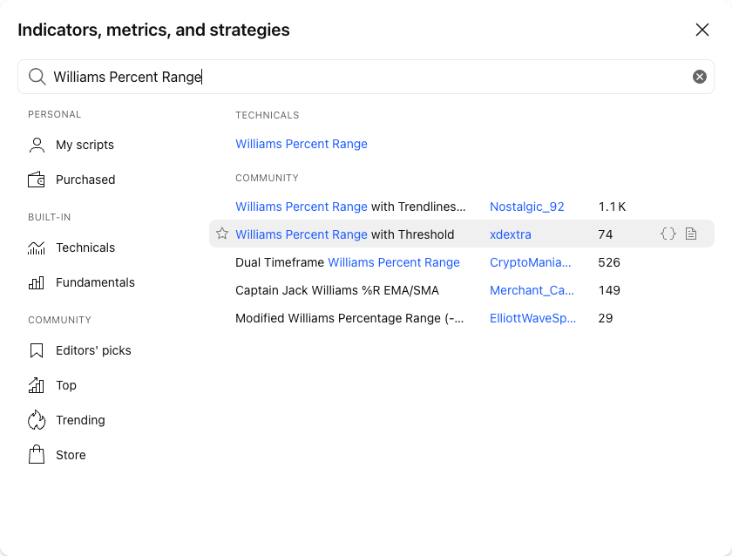Add Modified Williams Percentage Range indicator
Image resolution: width=732 pixels, height=556 pixels.
coord(349,318)
